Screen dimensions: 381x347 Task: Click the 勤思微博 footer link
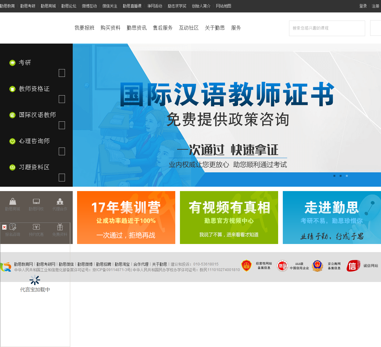point(85,264)
